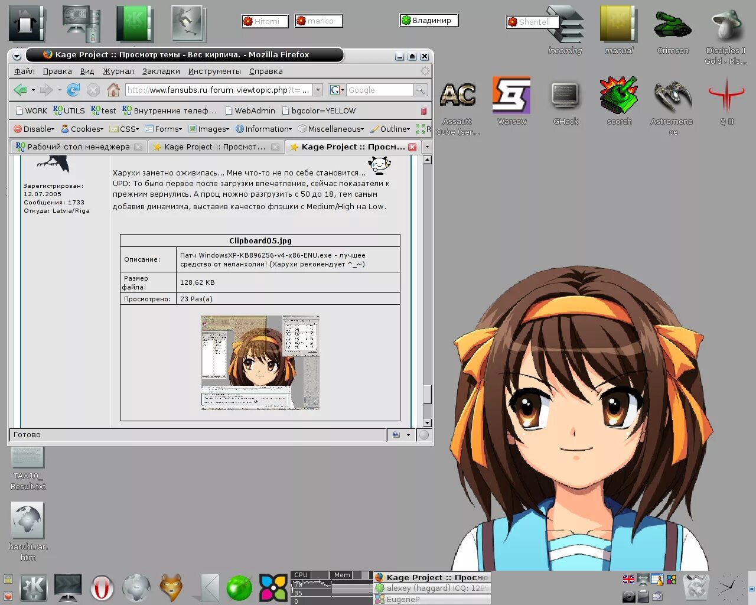
Task: Open the Журнал menu
Action: tap(118, 71)
